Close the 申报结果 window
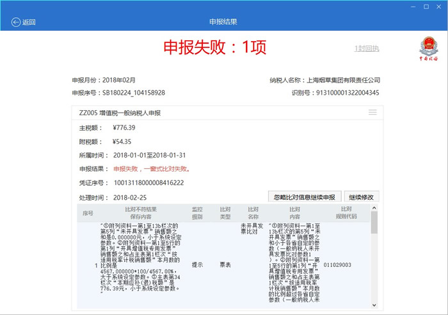The width and height of the screenshot is (448, 315). [x=439, y=7]
